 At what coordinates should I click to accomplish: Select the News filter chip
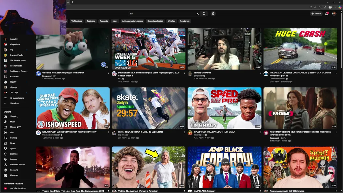coord(115,21)
